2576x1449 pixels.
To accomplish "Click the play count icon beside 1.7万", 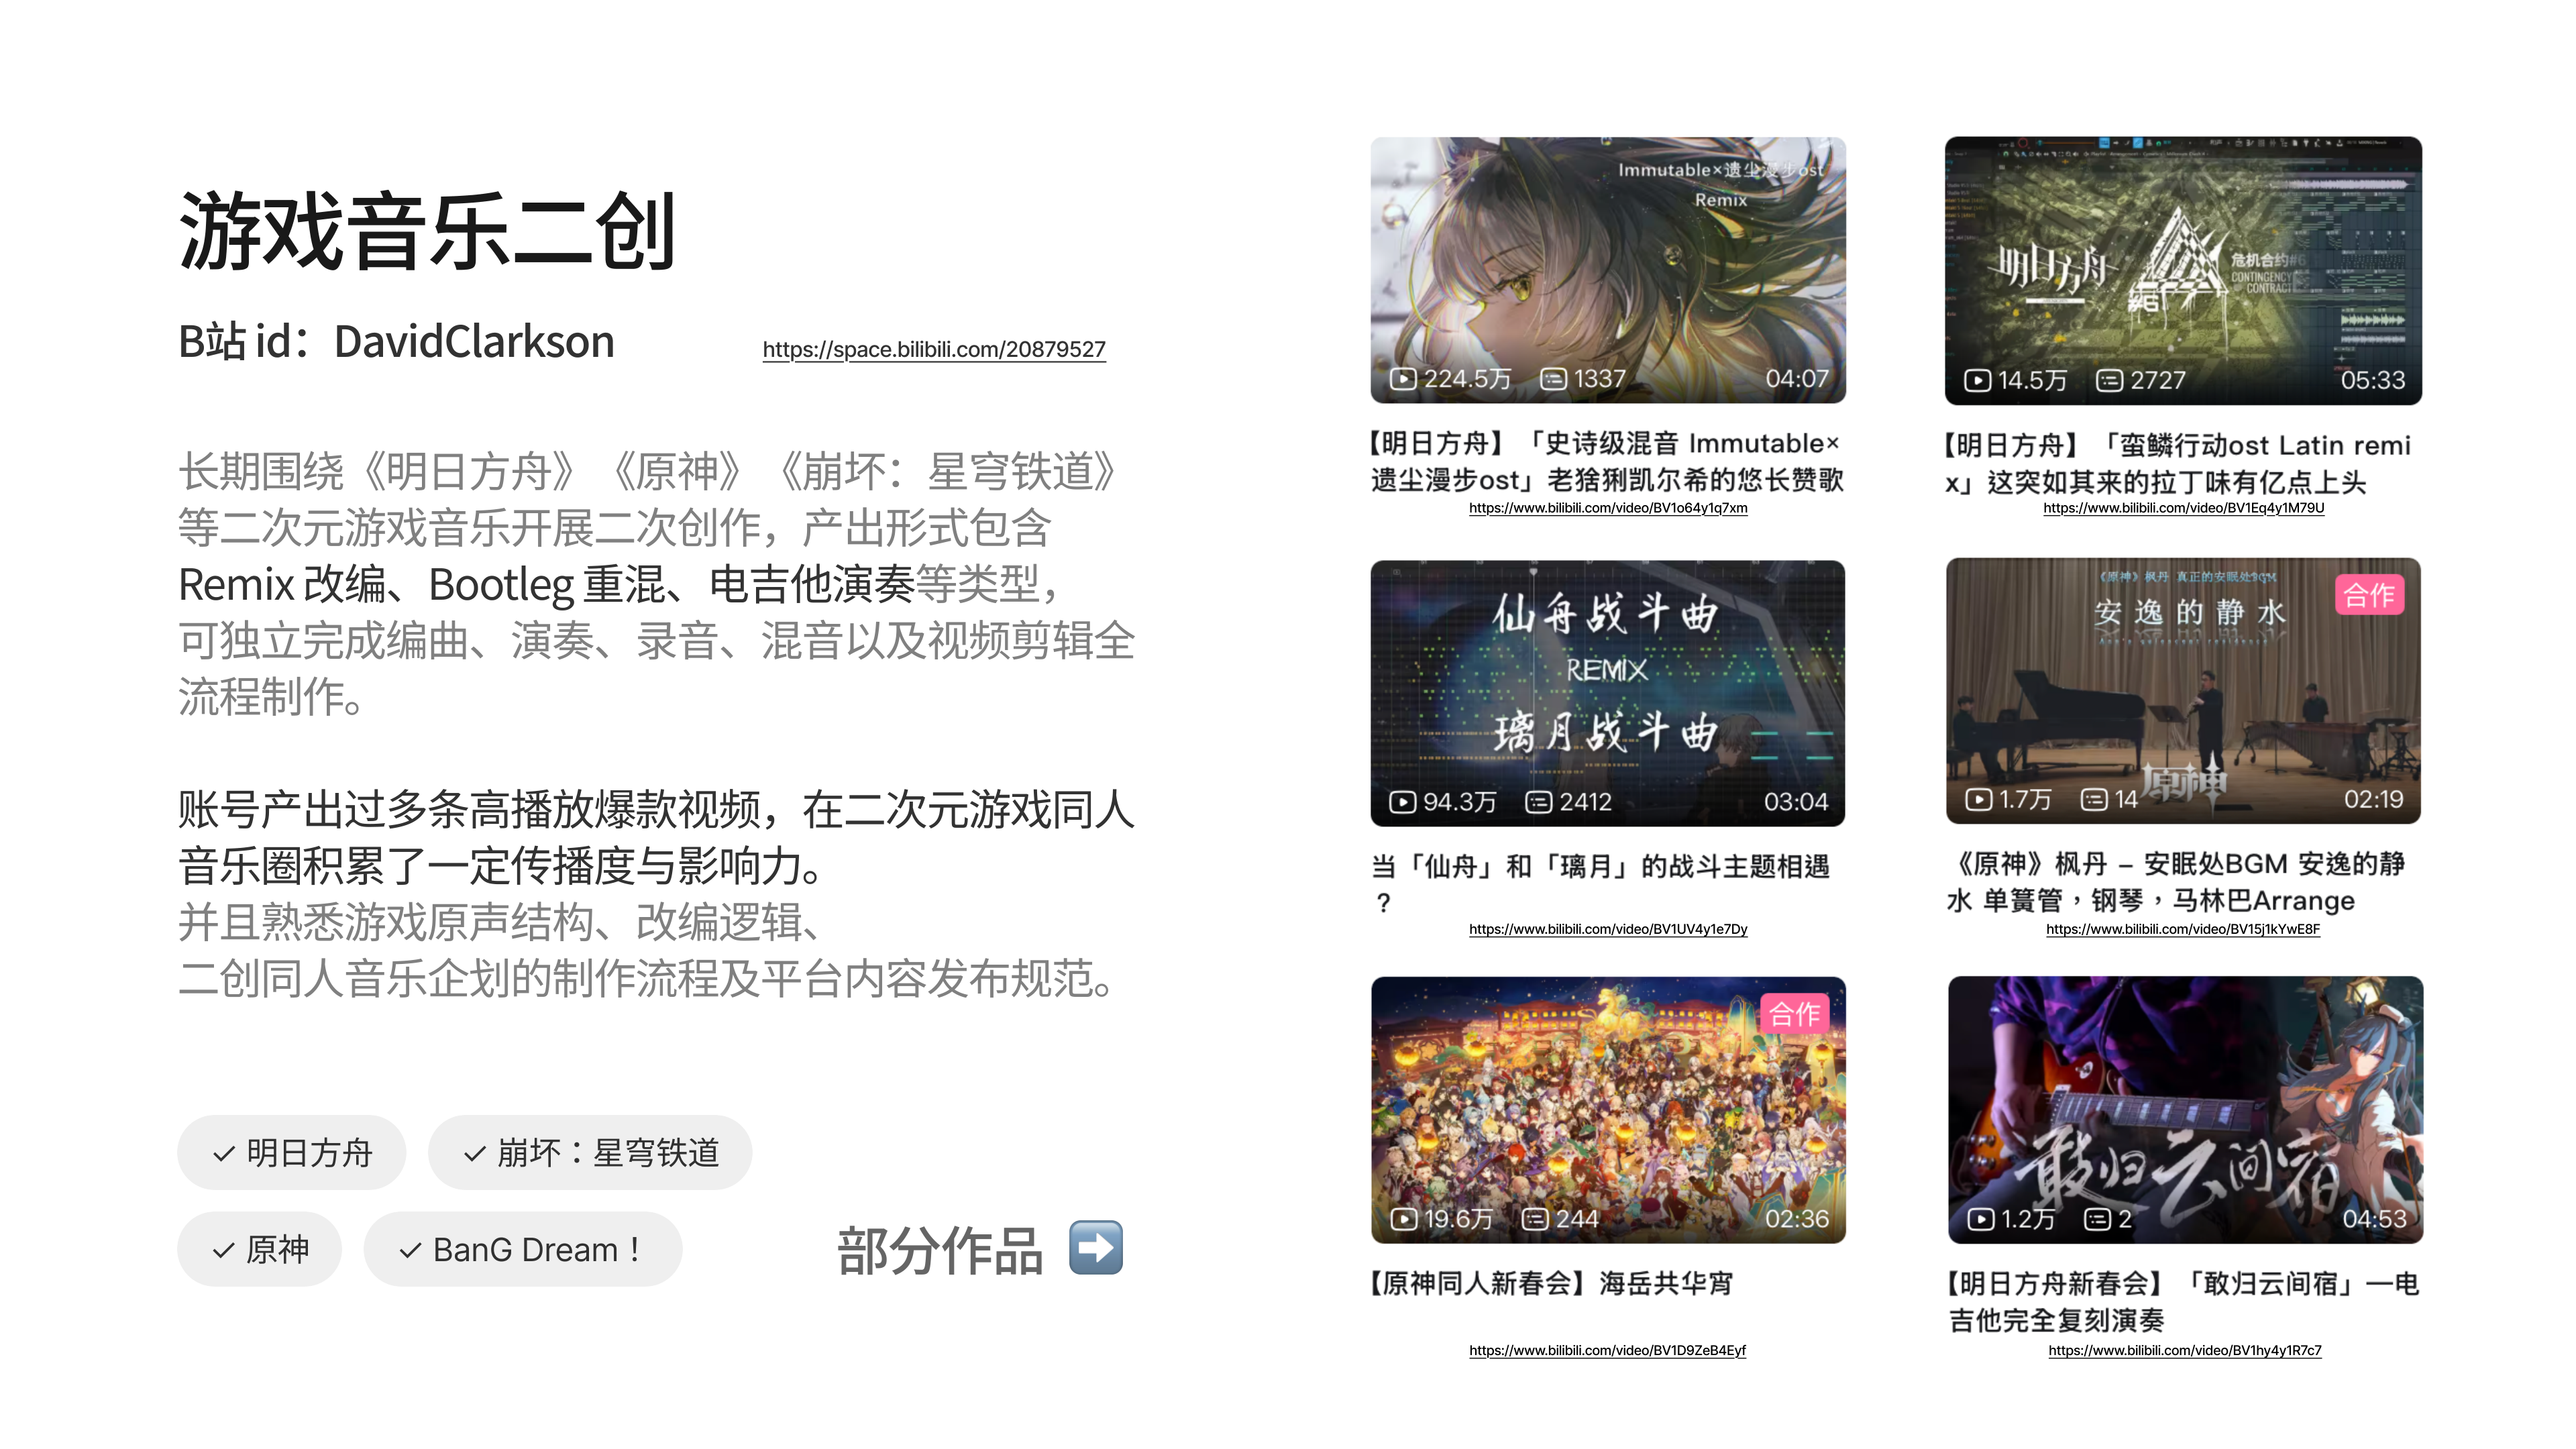I will 1979,799.
